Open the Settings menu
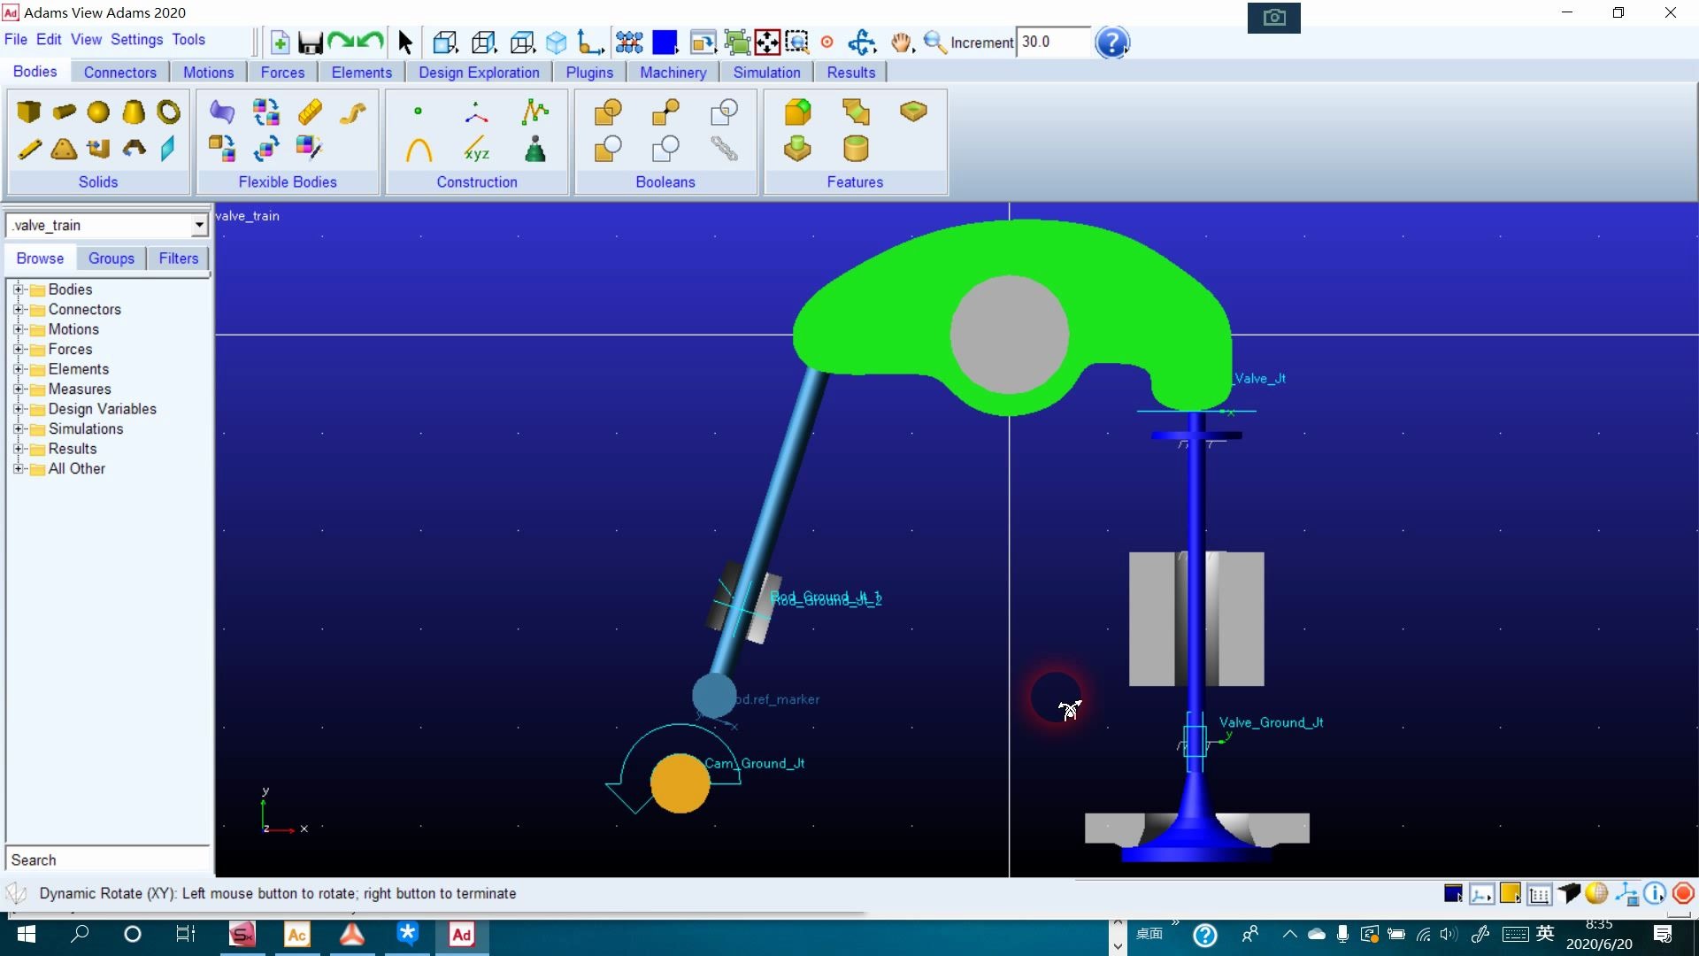The image size is (1699, 956). click(136, 40)
